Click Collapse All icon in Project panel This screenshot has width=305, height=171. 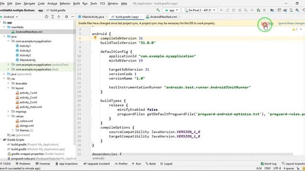tap(59, 17)
